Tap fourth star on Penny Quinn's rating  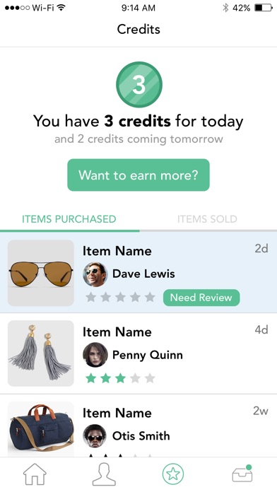click(x=135, y=378)
